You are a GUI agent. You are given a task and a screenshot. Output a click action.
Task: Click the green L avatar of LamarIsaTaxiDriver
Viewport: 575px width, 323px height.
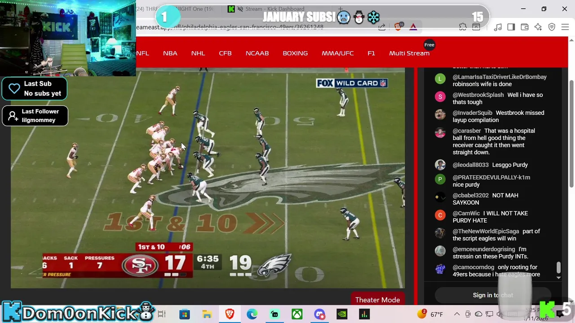click(x=440, y=79)
